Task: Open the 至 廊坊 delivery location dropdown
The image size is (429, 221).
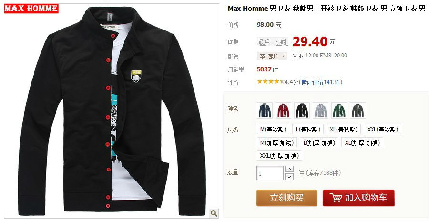Action: [x=272, y=56]
